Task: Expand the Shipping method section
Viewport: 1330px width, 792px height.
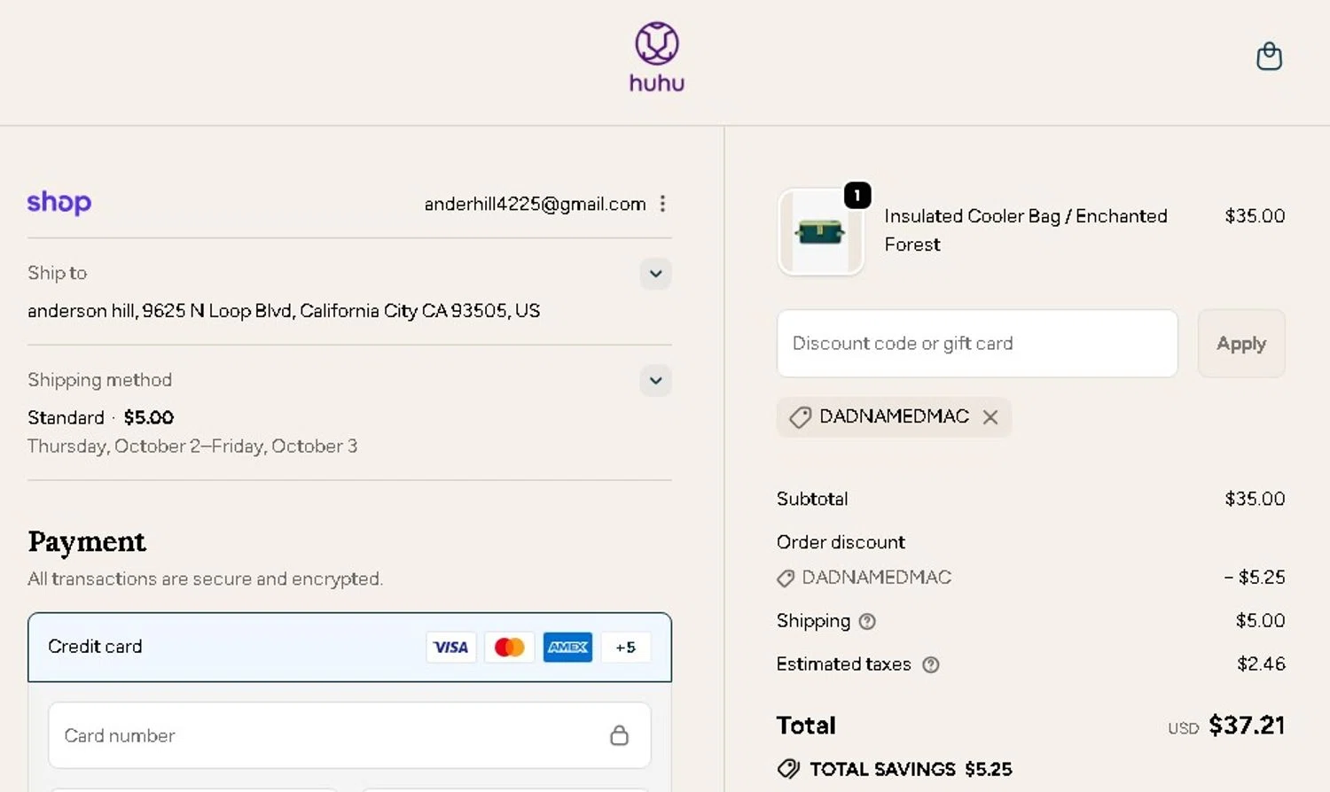Action: click(x=655, y=381)
